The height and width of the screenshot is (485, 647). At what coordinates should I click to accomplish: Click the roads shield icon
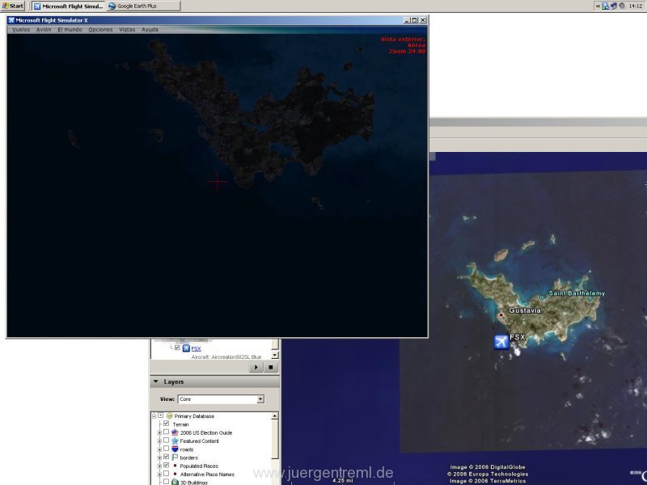[x=175, y=449]
